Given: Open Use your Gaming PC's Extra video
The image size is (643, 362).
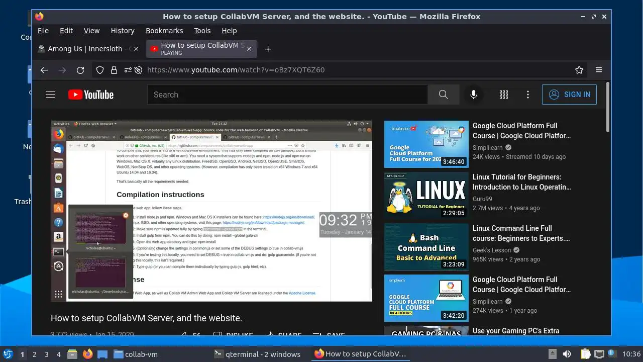Looking at the screenshot, I should tap(516, 331).
